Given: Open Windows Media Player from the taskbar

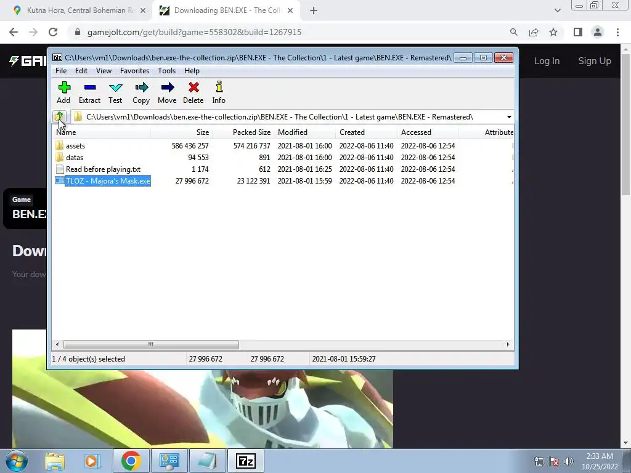Looking at the screenshot, I should [x=91, y=461].
